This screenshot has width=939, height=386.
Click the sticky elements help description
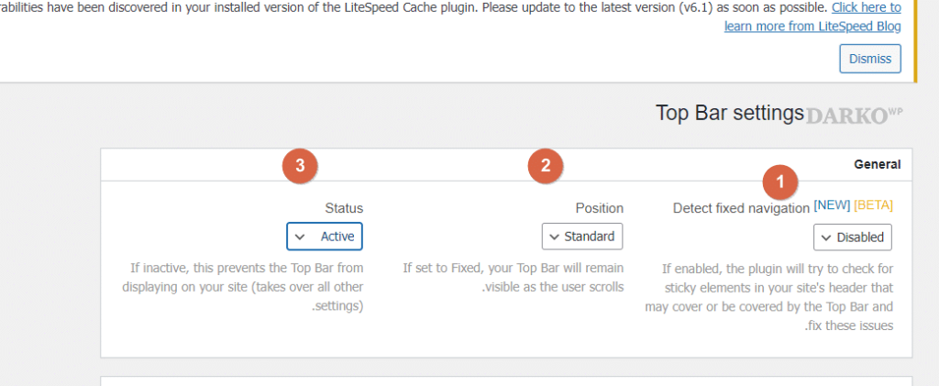778,297
